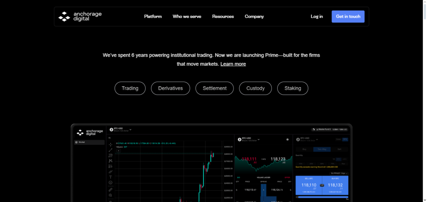This screenshot has width=427, height=202.
Task: Open settings gear in volume ladder panel
Action: 287,140
